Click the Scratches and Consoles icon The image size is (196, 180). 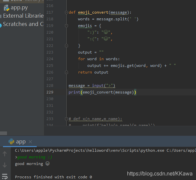(1, 25)
